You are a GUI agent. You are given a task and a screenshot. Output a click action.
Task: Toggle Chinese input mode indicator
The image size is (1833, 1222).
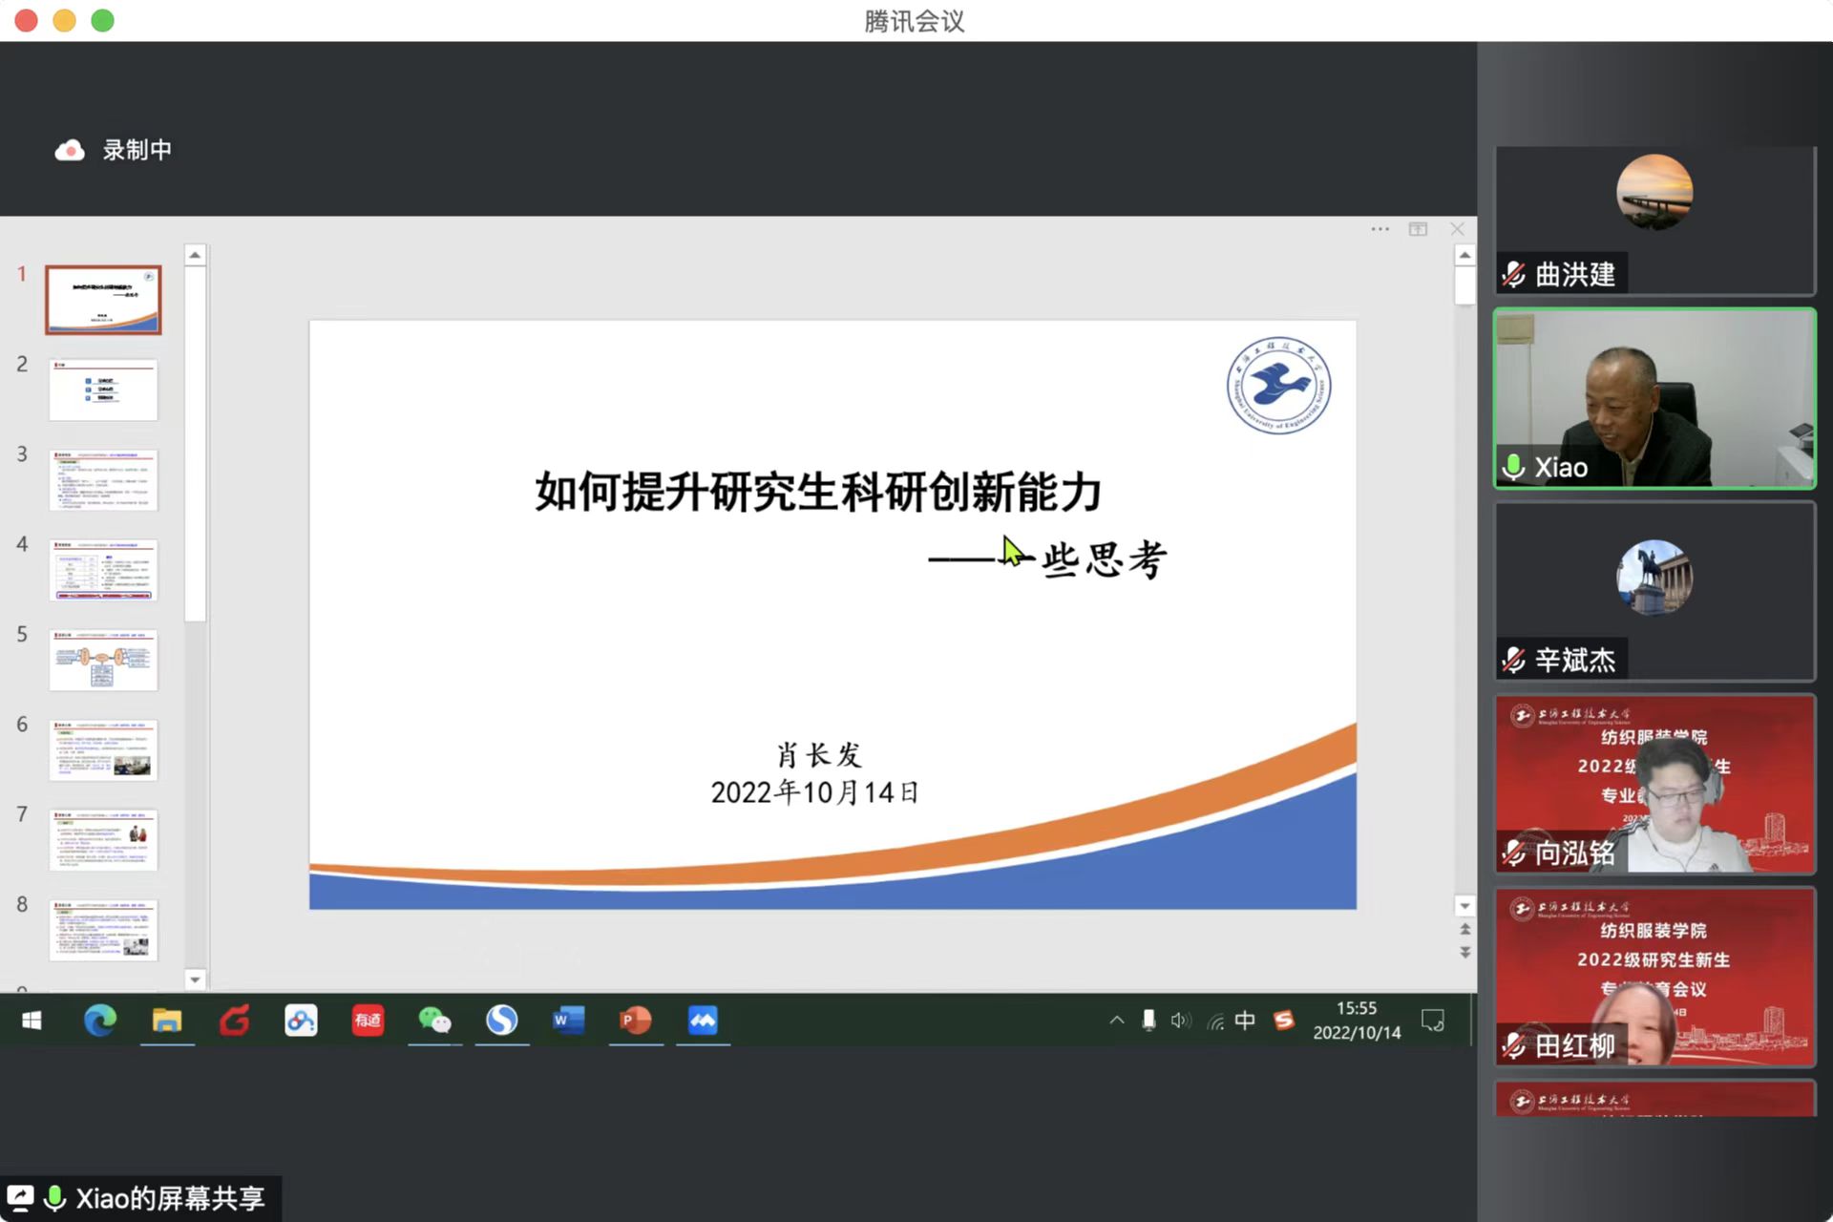click(x=1245, y=1021)
